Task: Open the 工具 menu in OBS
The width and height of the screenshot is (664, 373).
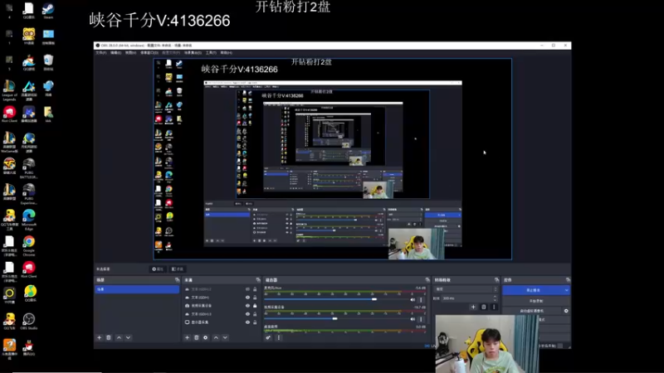Action: tap(211, 53)
